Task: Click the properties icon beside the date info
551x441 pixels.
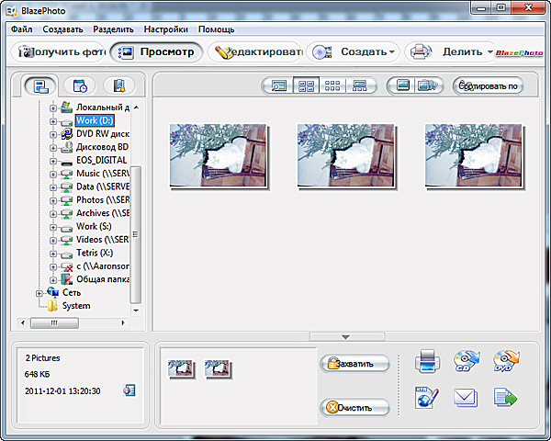Action: (x=129, y=390)
